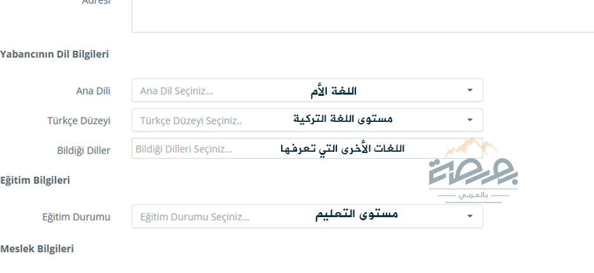This screenshot has height=273, width=594.
Task: Click the Arabic text 'مستوى اللغة التركية'
Action: pyautogui.click(x=343, y=119)
